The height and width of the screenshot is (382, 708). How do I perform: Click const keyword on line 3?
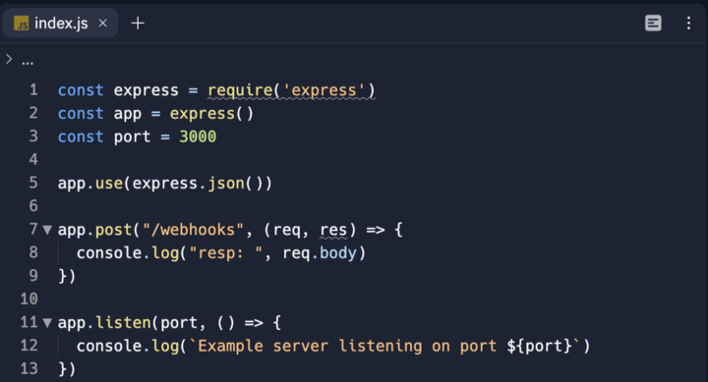click(81, 136)
